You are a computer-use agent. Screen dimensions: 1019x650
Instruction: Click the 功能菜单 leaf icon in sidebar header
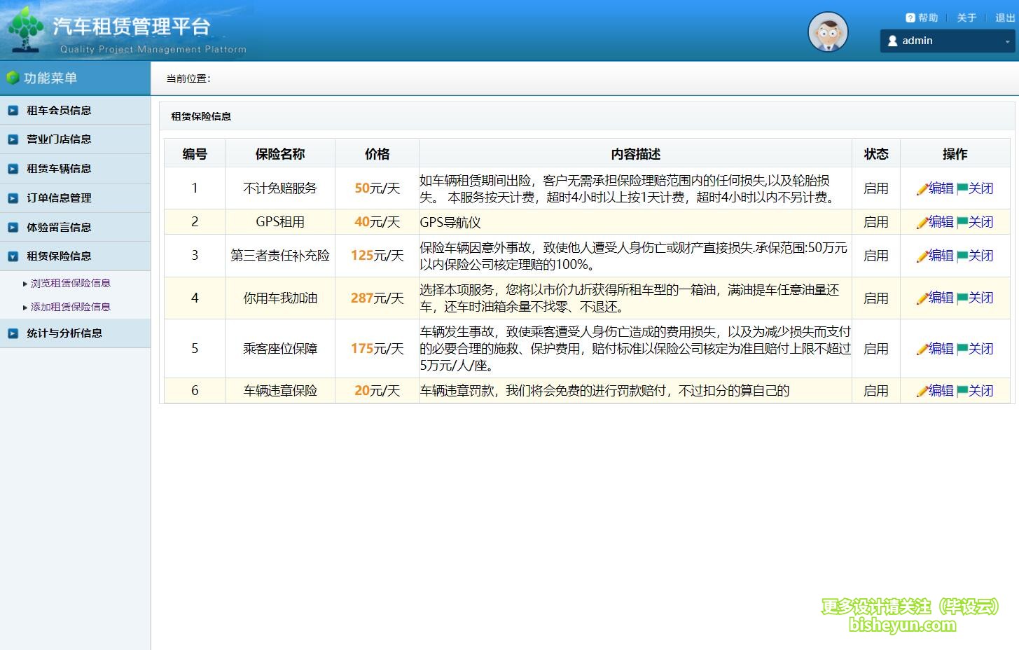pos(12,77)
